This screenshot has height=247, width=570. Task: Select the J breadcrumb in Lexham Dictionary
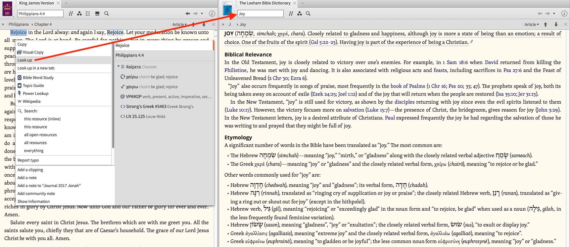(x=230, y=24)
